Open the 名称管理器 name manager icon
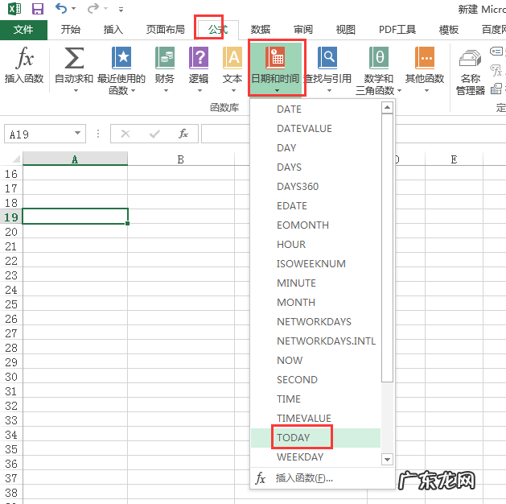 click(470, 59)
